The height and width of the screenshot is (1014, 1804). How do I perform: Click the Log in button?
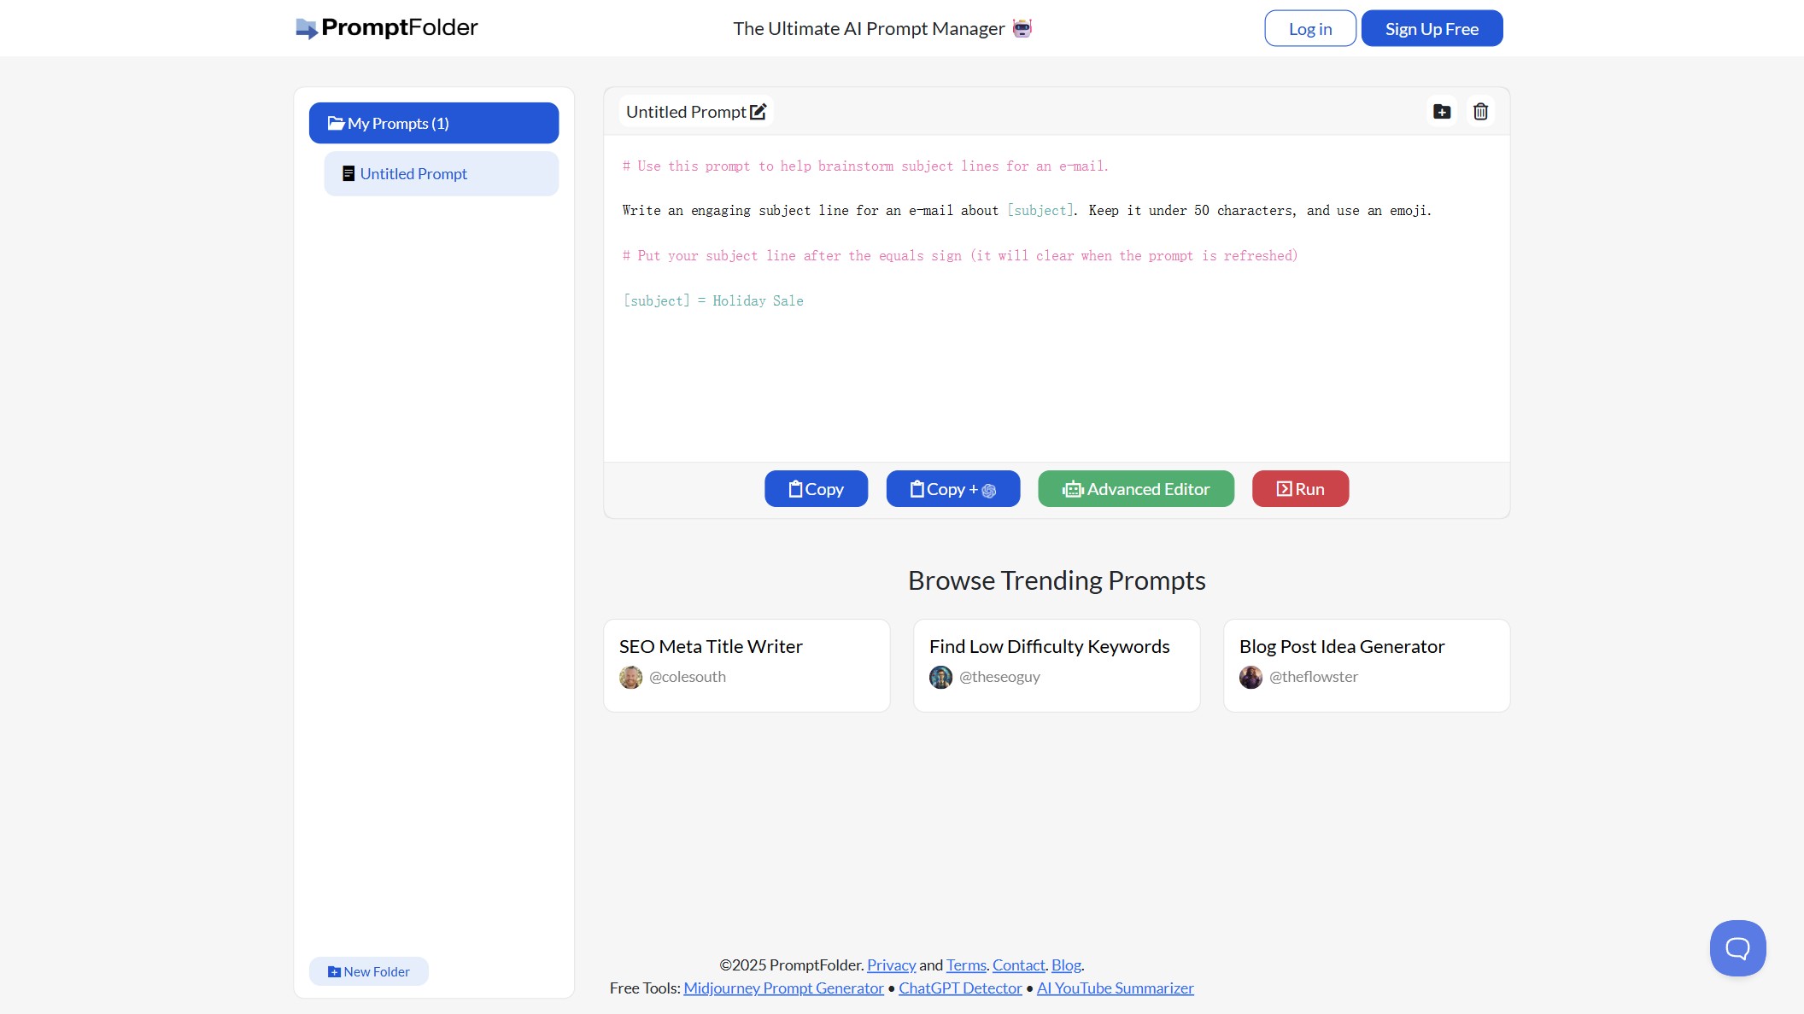1310,28
